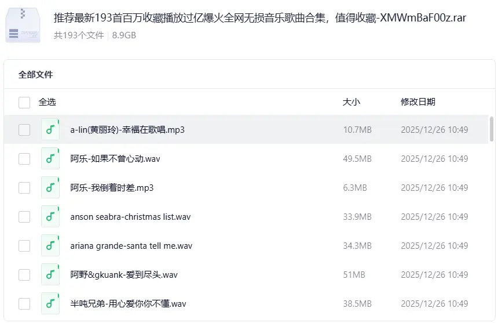This screenshot has width=498, height=323.
Task: Click the 6.3MB size value
Action: coord(355,187)
